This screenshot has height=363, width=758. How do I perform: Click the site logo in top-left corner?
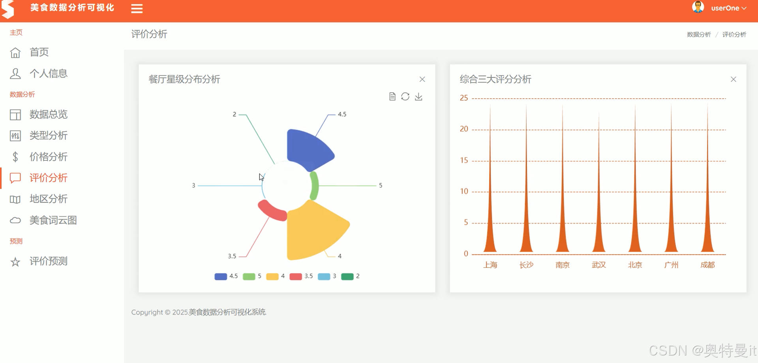[9, 9]
